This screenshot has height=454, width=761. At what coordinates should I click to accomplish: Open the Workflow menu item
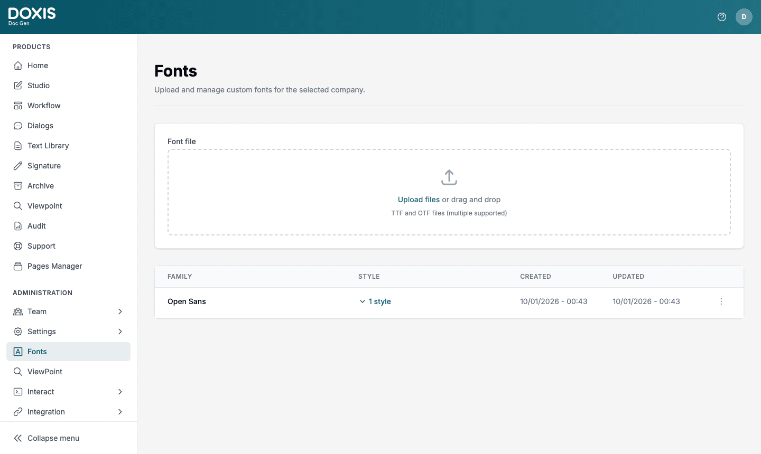click(69, 106)
